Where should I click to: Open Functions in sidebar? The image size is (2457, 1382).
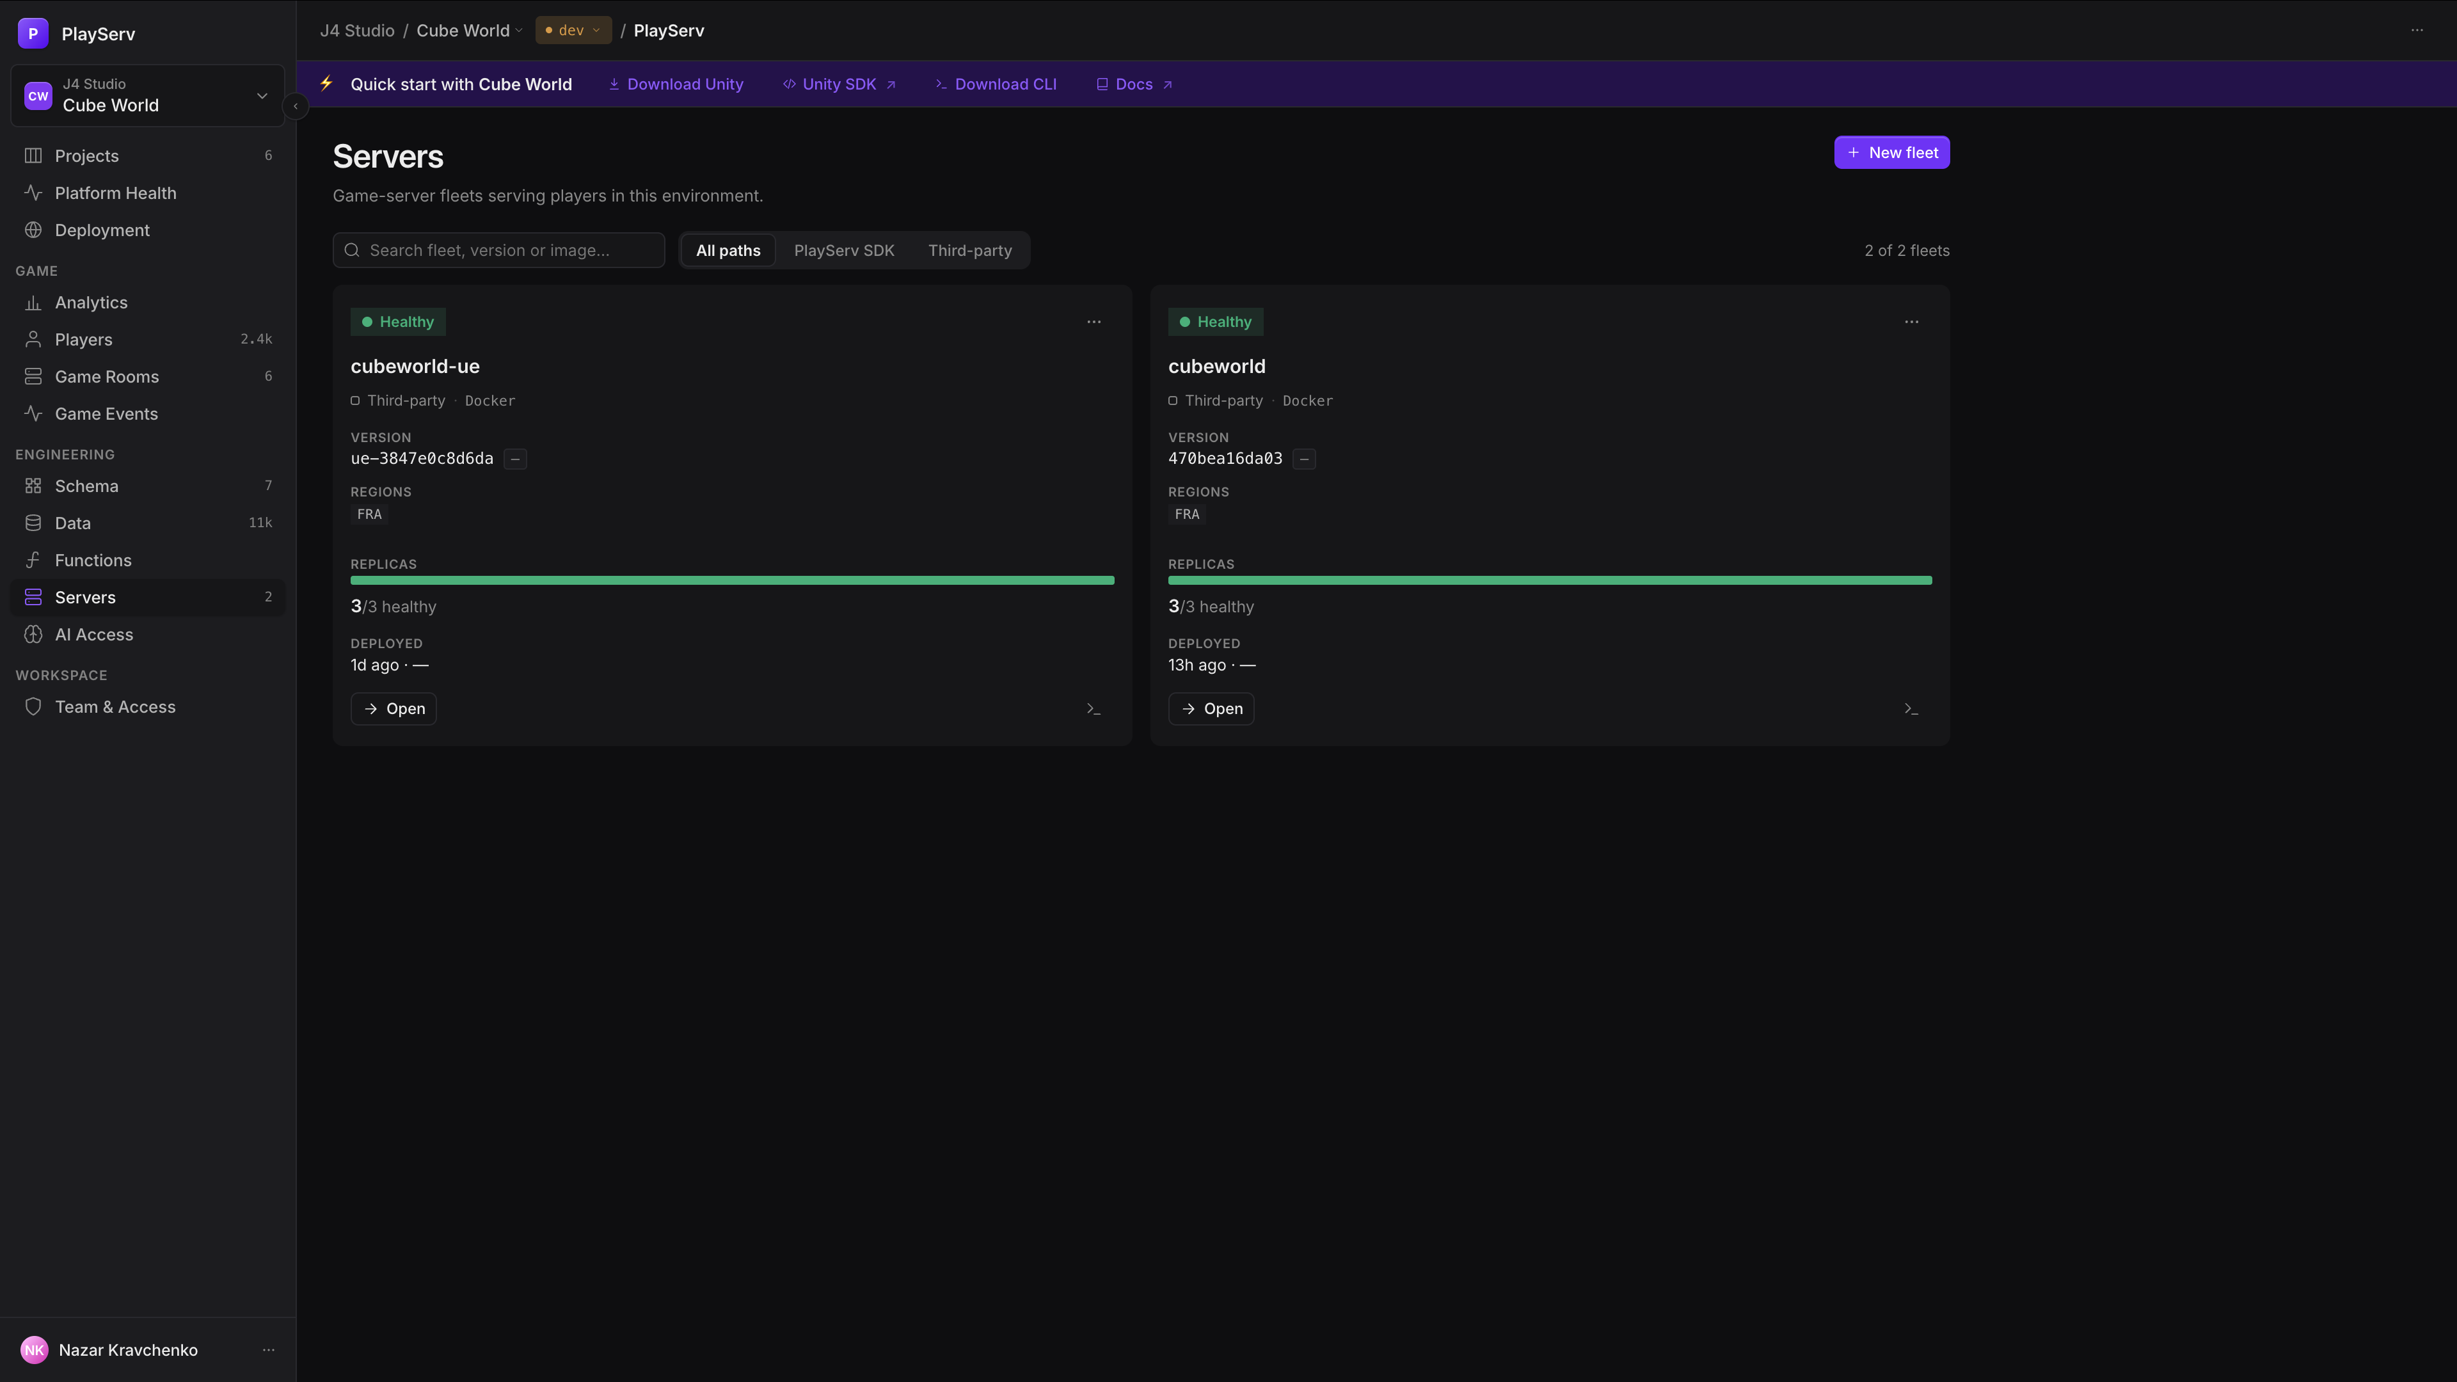coord(148,560)
